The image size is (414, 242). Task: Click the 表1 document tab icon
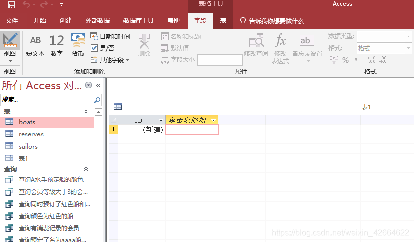coord(118,106)
